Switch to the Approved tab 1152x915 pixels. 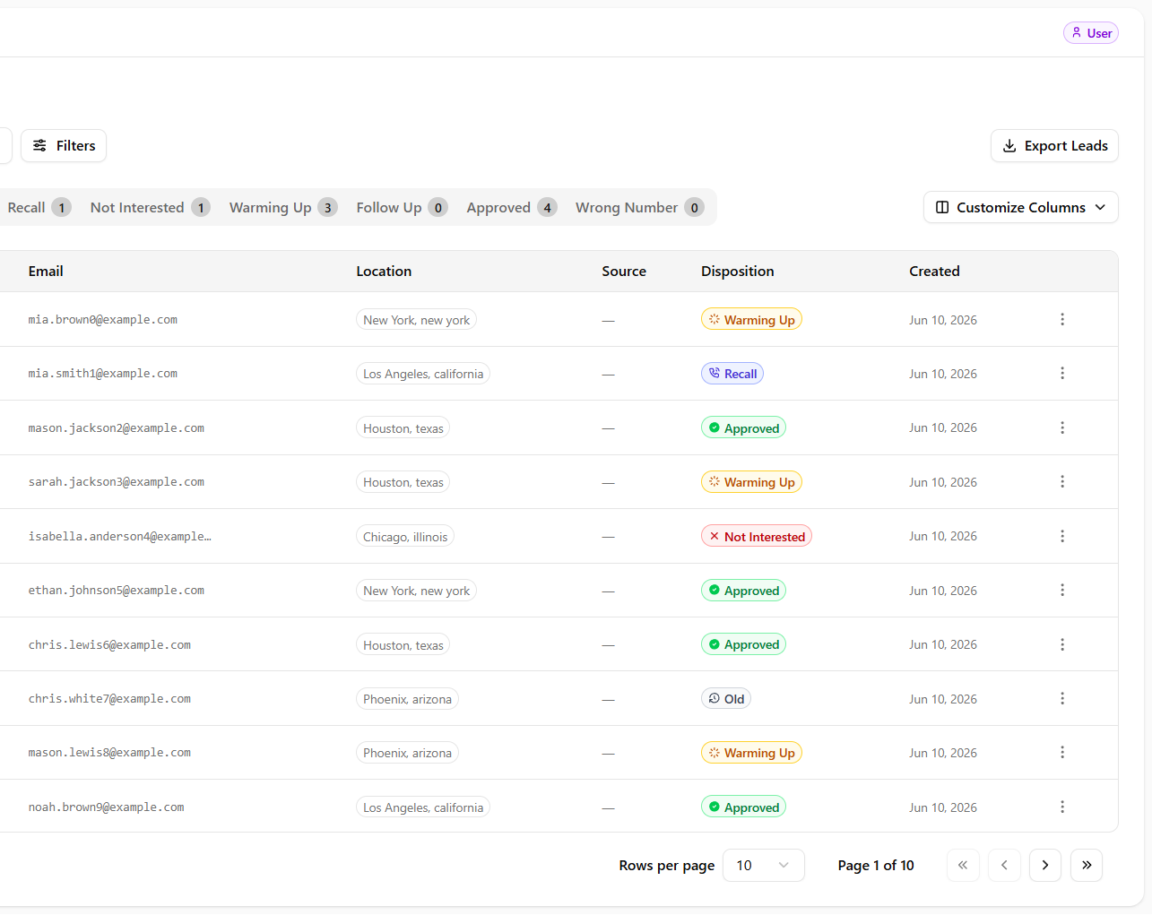pyautogui.click(x=512, y=207)
